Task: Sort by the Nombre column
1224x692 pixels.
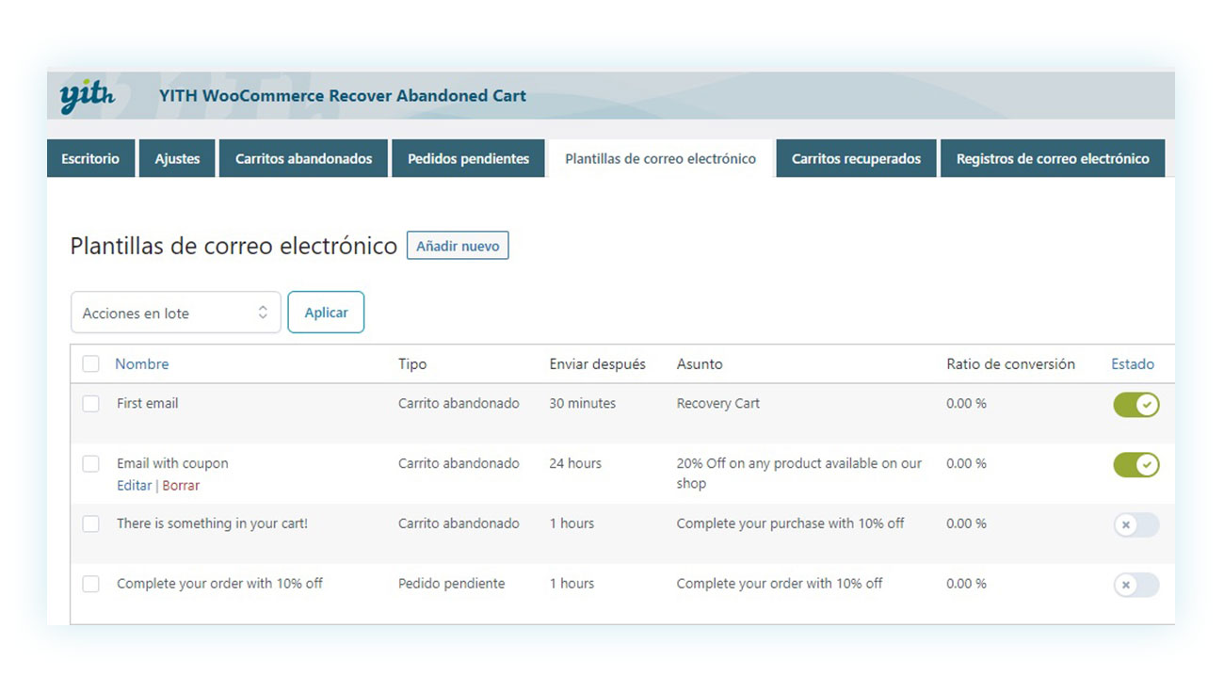Action: coord(141,363)
